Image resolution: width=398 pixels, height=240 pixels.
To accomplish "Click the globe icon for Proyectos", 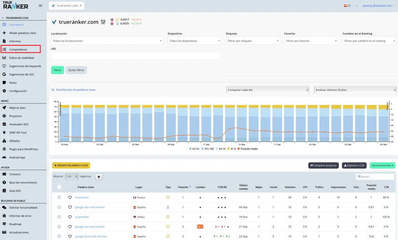I will 4,116.
